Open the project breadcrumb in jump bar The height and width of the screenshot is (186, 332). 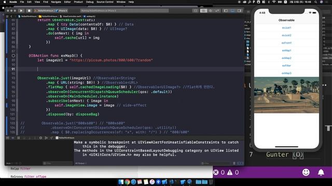coord(27,16)
